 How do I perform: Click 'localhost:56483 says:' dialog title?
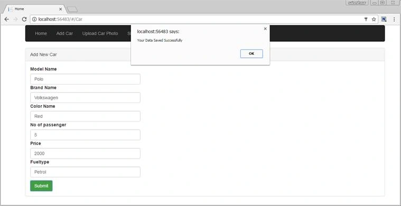point(158,32)
